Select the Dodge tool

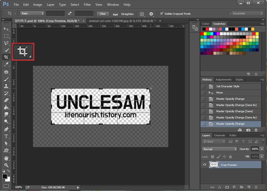click(6, 121)
